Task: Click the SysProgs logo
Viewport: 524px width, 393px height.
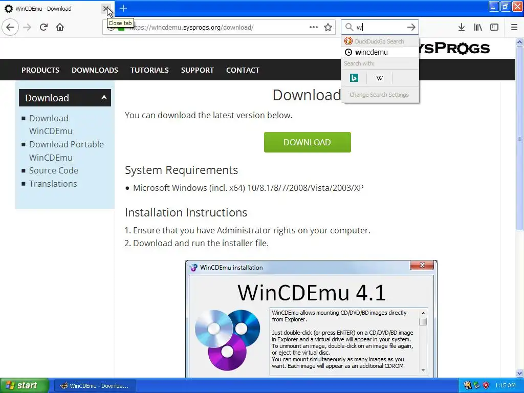Action: pos(454,48)
